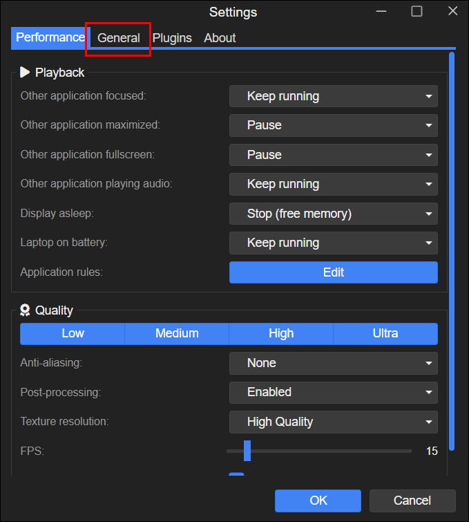Click the vertical scrollbar of the settings panel
The image size is (469, 522).
[452, 249]
